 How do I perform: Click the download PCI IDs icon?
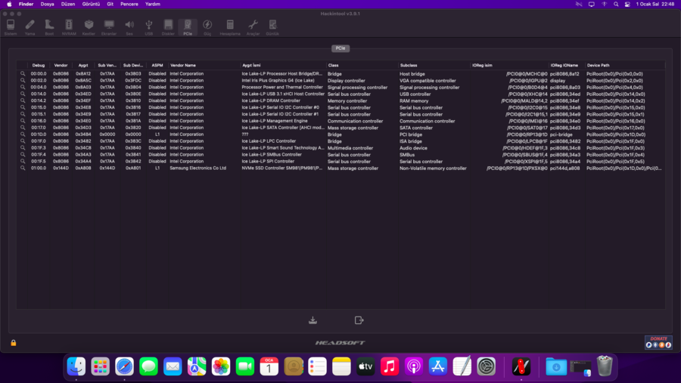(x=313, y=320)
